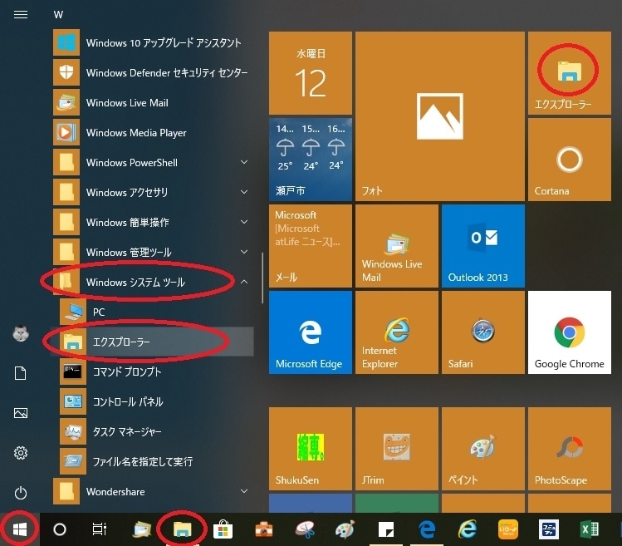Click the W letter header
Screen dimensions: 622x546
coord(58,15)
